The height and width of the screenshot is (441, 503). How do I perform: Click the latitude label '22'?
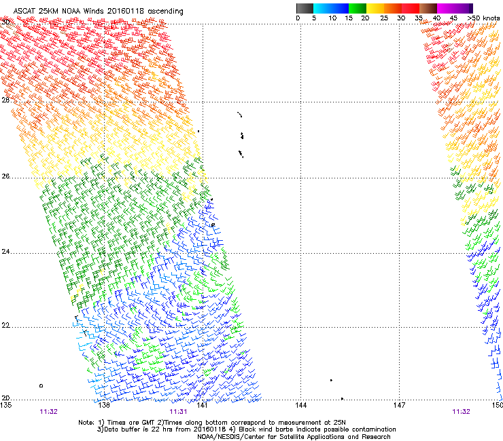5,325
